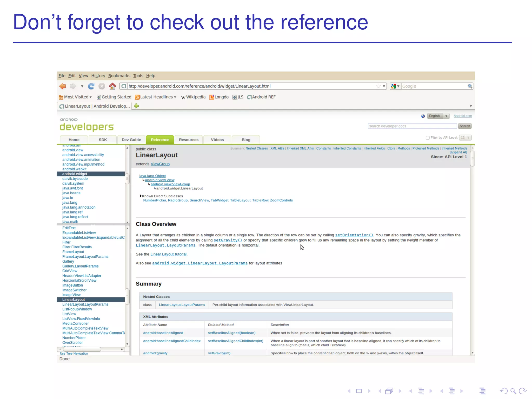532x399 pixels.
Task: Open the English language dropdown
Action: pos(438,116)
